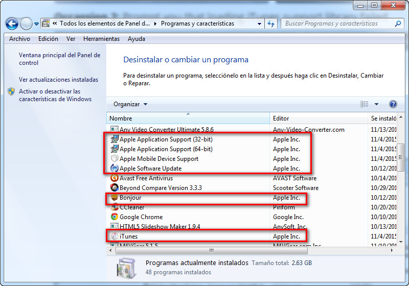409x286 pixels.
Task: Click the iTunes icon
Action: point(114,236)
